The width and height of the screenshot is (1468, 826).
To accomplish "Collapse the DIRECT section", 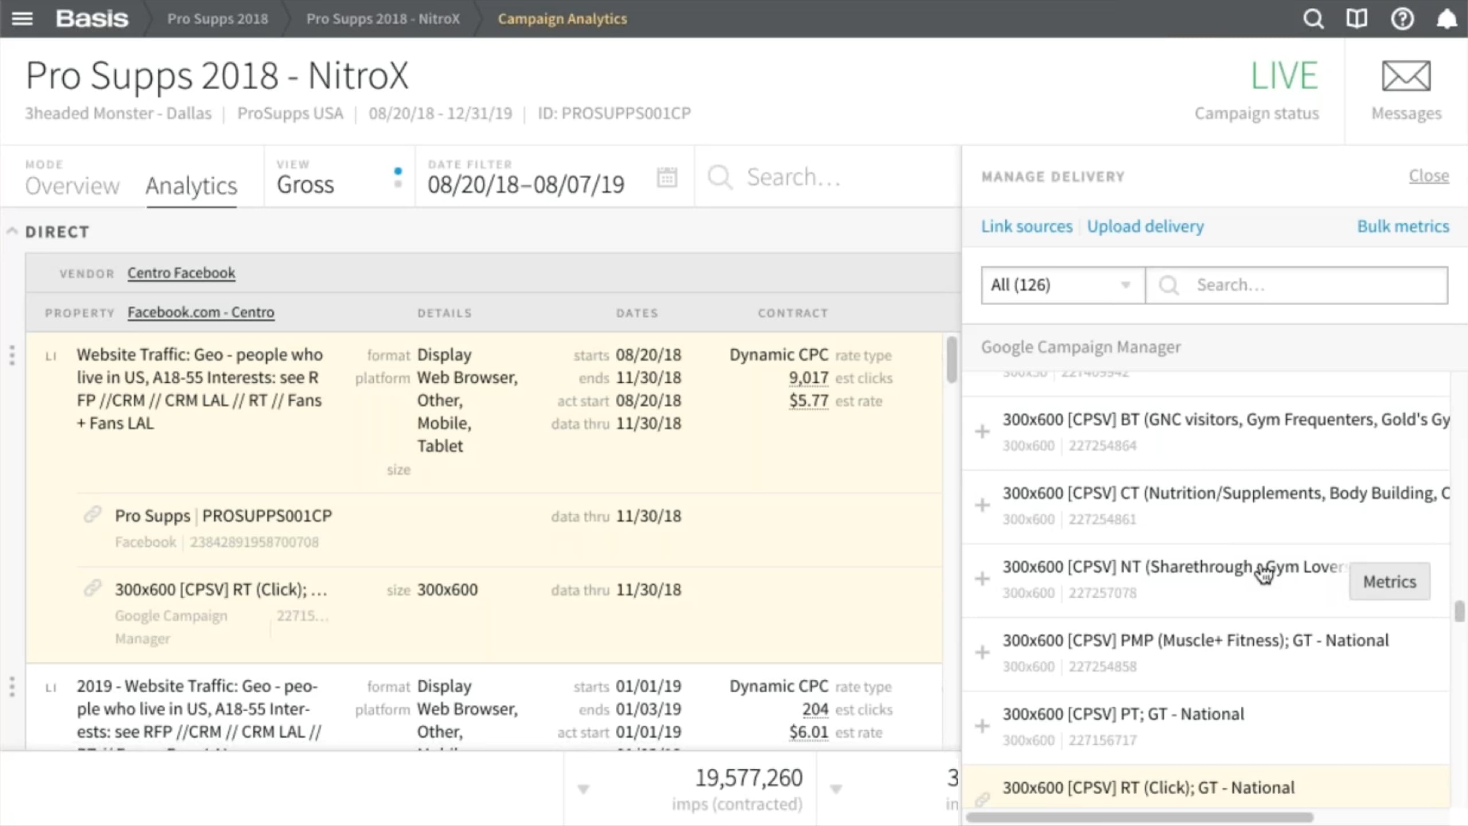I will pyautogui.click(x=12, y=231).
